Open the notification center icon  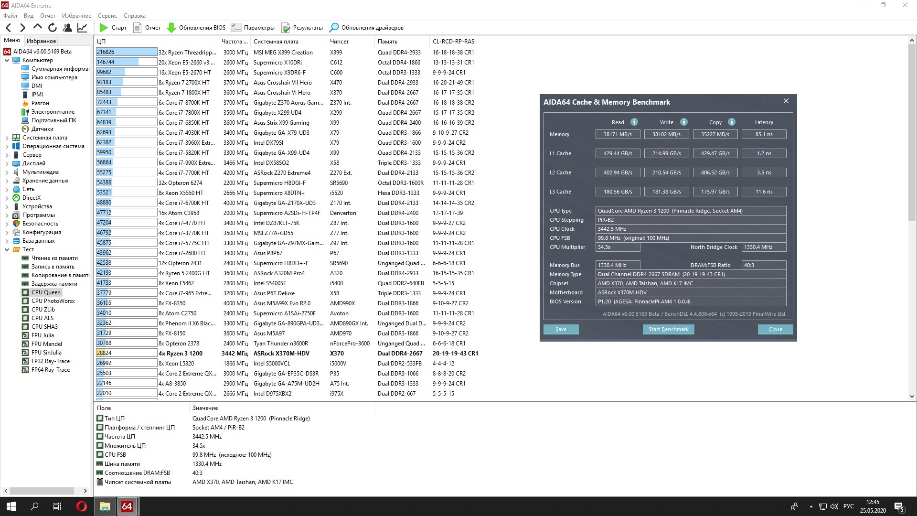click(899, 506)
